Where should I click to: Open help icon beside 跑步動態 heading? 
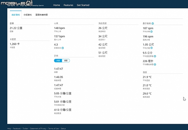[153, 23]
